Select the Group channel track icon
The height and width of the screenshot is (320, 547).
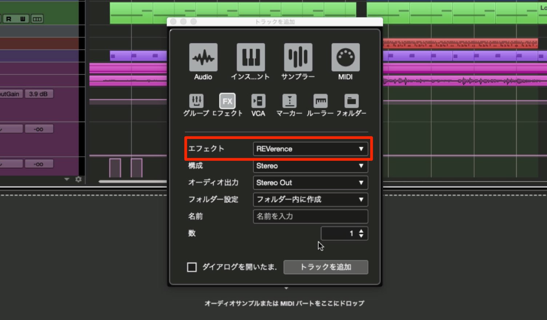pyautogui.click(x=196, y=101)
